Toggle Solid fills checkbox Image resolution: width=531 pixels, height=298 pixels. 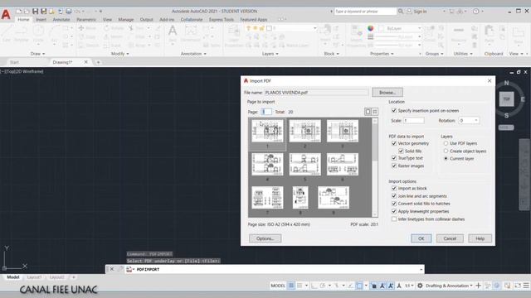point(401,151)
